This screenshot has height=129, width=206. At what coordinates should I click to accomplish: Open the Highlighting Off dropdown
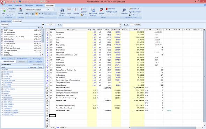tap(112, 12)
